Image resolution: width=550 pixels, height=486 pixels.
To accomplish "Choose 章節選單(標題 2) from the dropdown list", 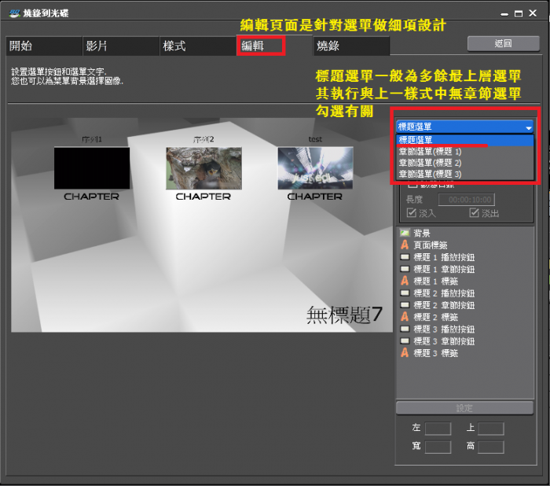I will click(430, 162).
